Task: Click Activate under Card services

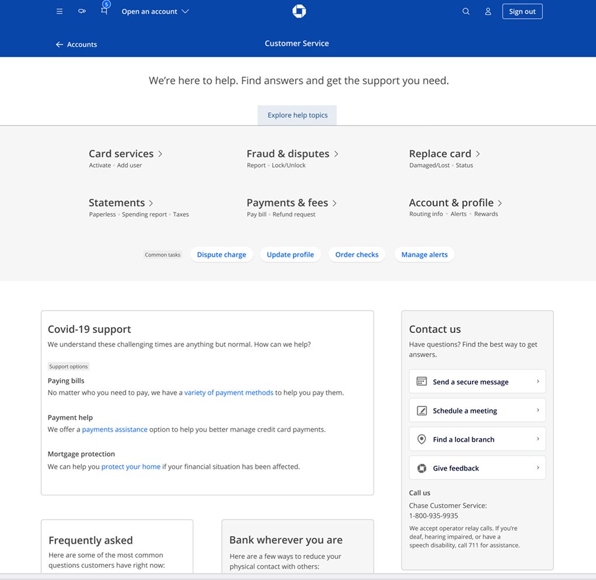Action: 100,165
